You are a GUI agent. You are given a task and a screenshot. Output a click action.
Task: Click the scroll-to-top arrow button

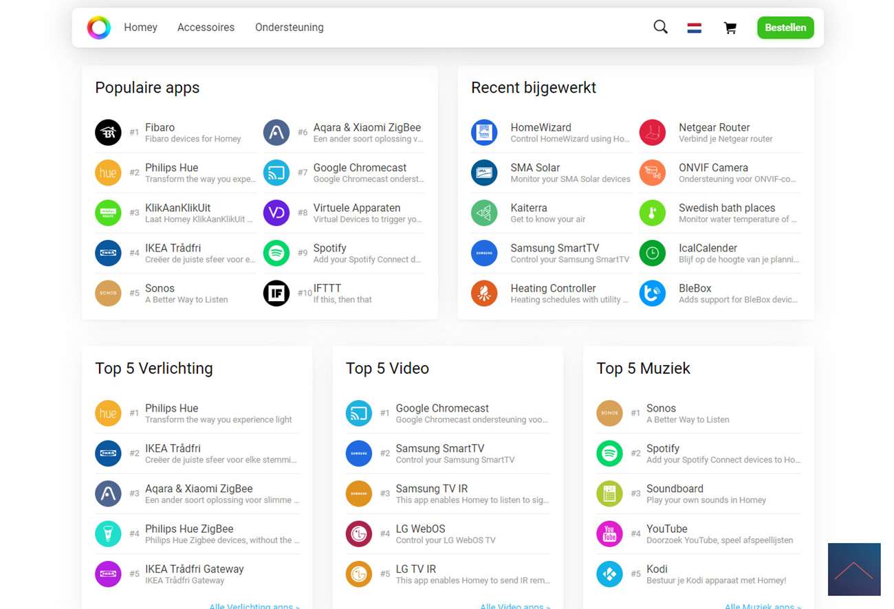(854, 570)
